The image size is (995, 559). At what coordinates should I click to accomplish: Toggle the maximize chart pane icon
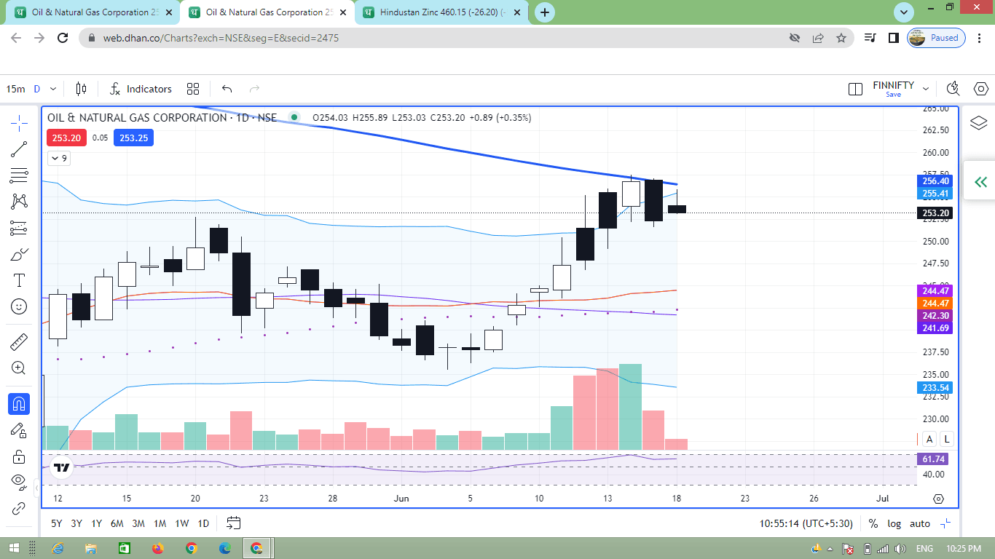click(x=945, y=523)
